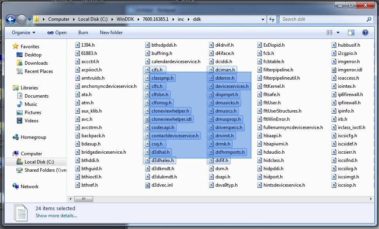This screenshot has height=229, width=379.
Task: Expand the arrow after Computer in breadcrumb
Action: tap(74, 19)
